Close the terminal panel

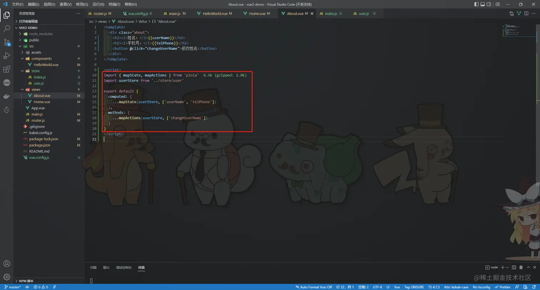coord(535,267)
